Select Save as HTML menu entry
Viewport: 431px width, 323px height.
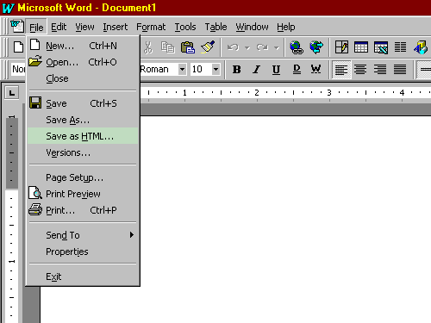[83, 136]
